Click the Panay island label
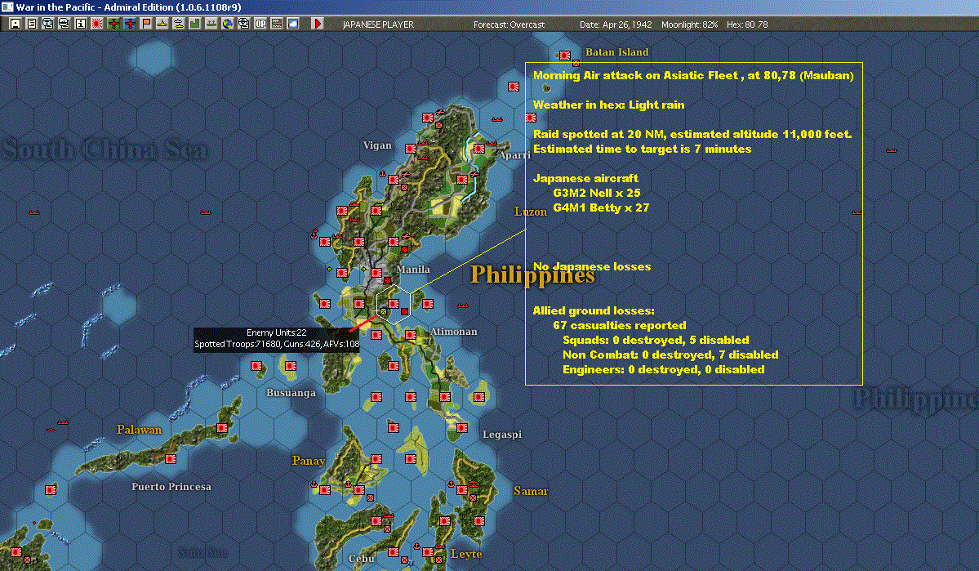Image resolution: width=979 pixels, height=571 pixels. coord(309,461)
